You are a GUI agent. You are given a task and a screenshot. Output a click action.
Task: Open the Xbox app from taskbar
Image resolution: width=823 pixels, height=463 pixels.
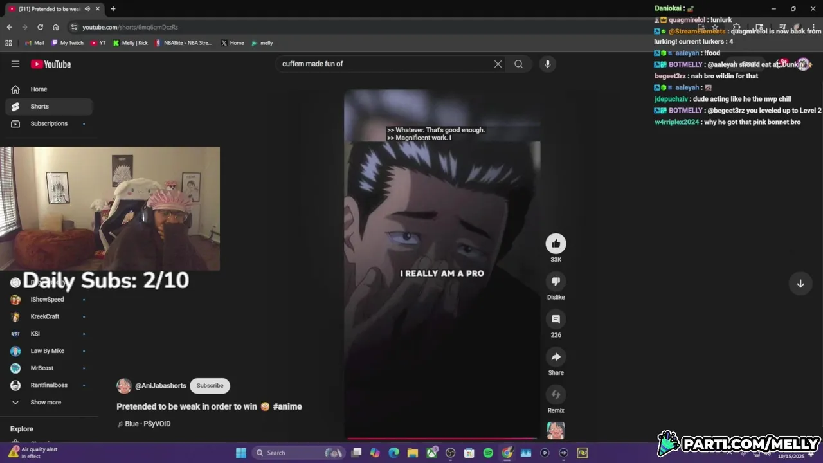tap(432, 453)
